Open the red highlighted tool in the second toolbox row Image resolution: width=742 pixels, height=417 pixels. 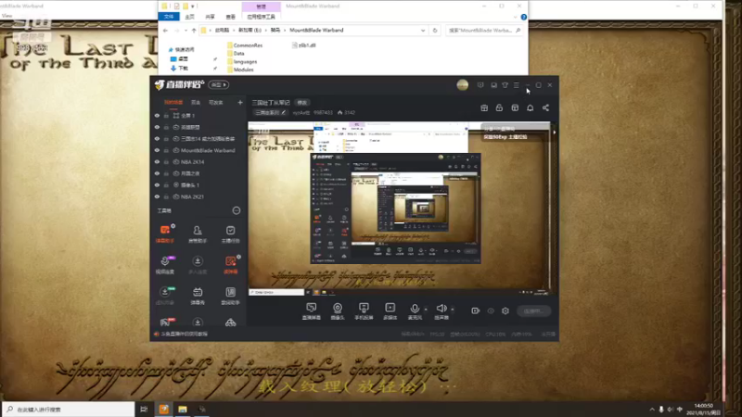pos(230,265)
